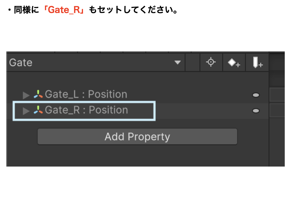Select the Gate_L : Position row label
Screen dimensions: 291x218
(86, 94)
